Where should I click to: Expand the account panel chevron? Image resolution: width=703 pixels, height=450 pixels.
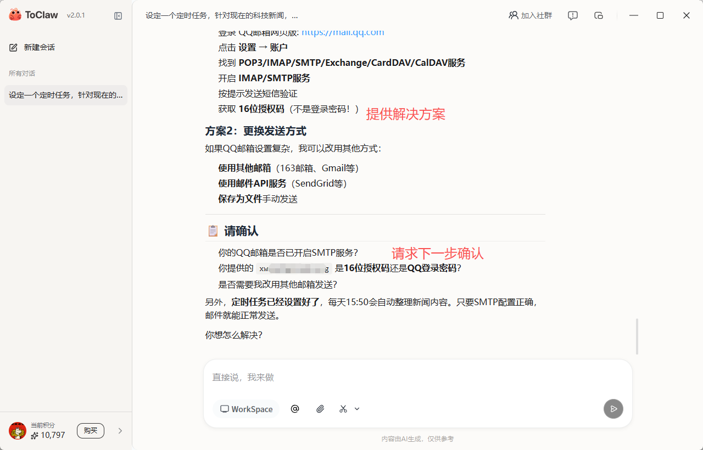[x=120, y=431]
